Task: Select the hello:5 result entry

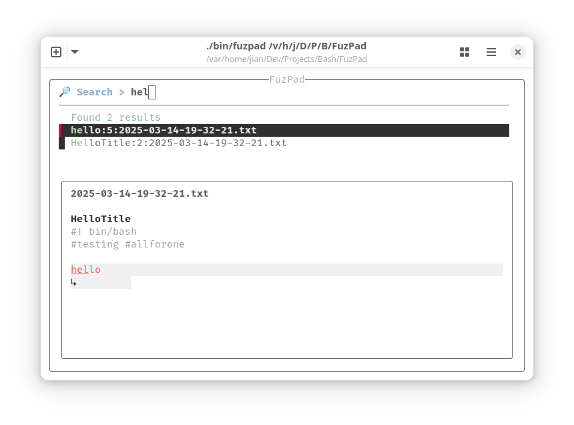Action: tap(284, 130)
